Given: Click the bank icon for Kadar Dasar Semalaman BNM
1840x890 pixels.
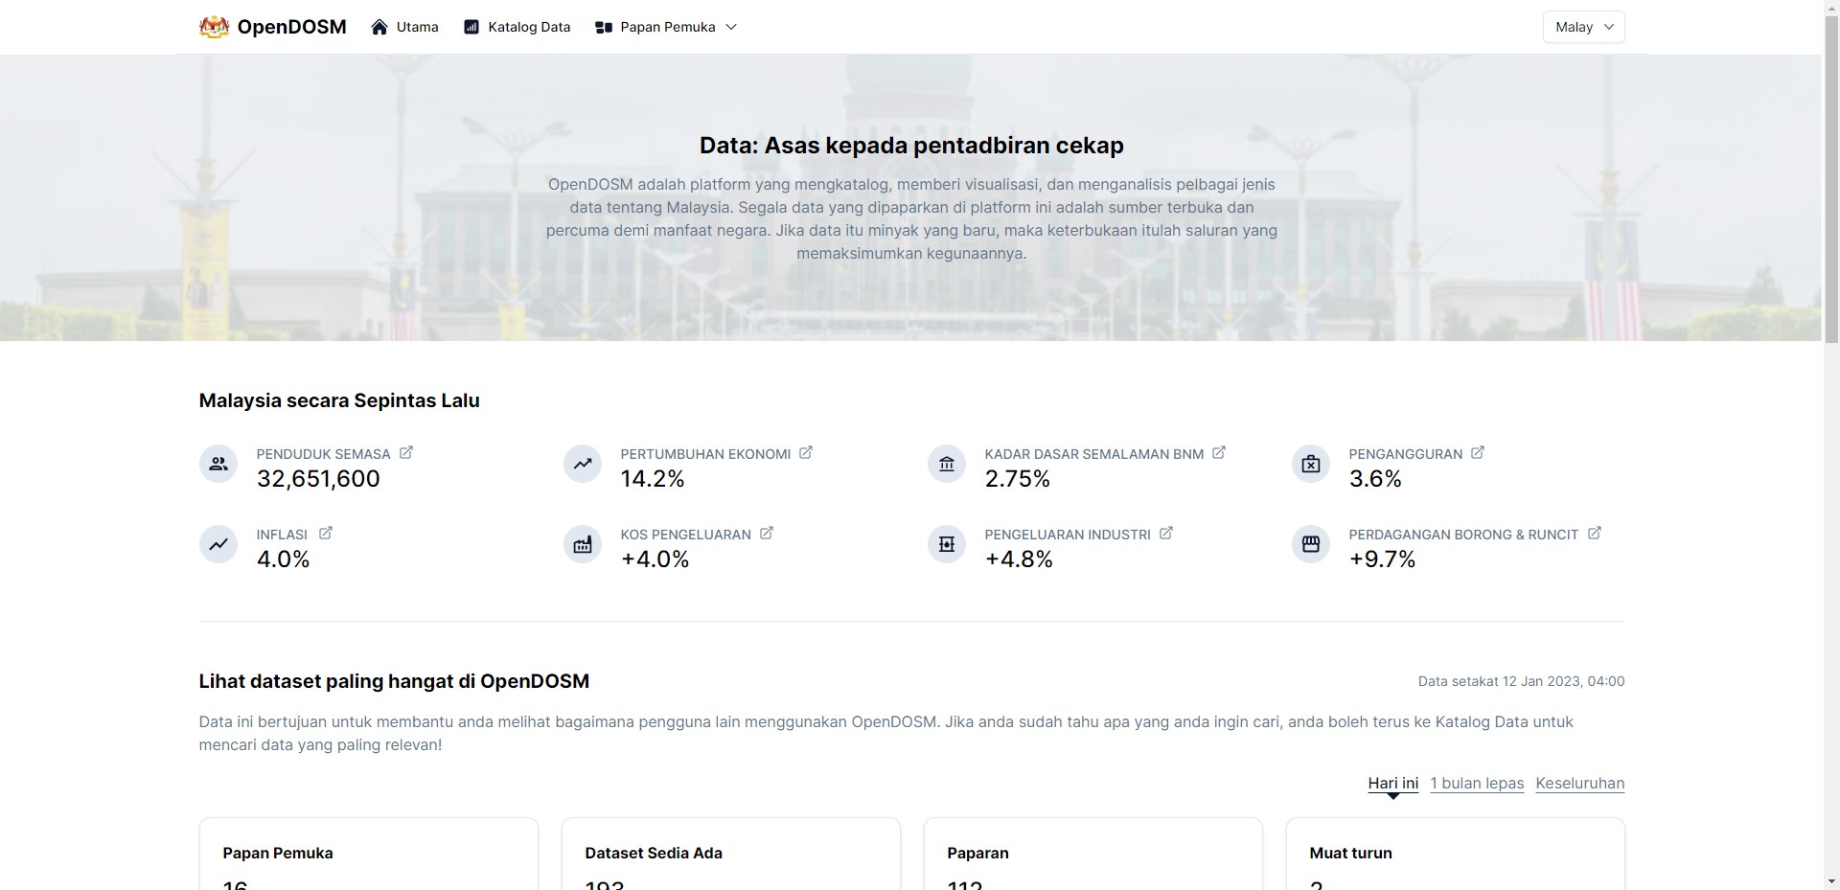Looking at the screenshot, I should tap(947, 464).
